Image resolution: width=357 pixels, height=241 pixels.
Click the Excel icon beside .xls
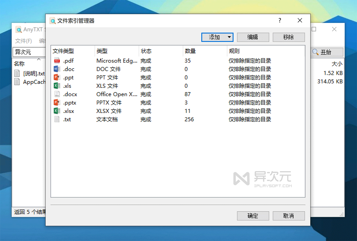(x=57, y=86)
